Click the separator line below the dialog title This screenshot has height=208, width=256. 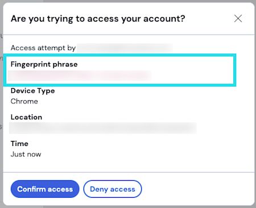coord(129,35)
